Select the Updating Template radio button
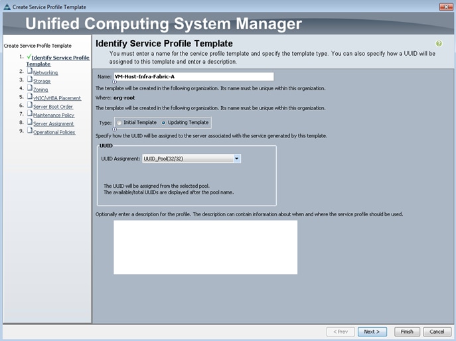The height and width of the screenshot is (341, 456). point(163,123)
